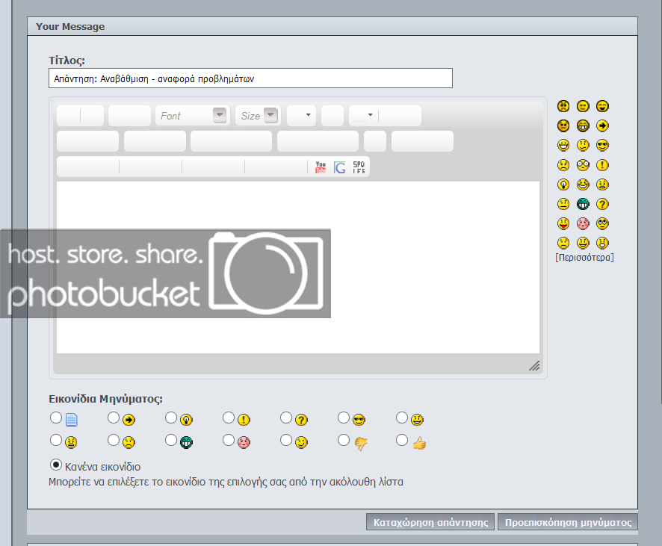Click the editor resize handle at bottom-right corner
The width and height of the screenshot is (662, 546).
(534, 366)
